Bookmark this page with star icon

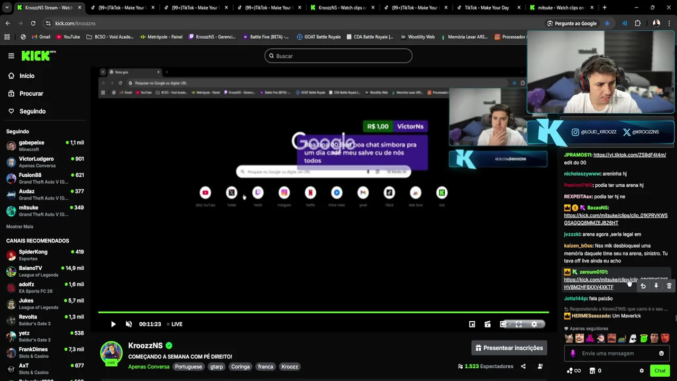click(x=607, y=23)
